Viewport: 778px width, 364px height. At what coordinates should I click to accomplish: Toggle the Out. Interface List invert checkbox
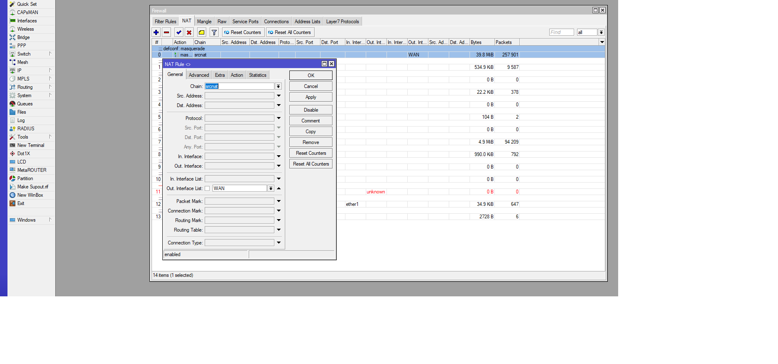(x=207, y=188)
